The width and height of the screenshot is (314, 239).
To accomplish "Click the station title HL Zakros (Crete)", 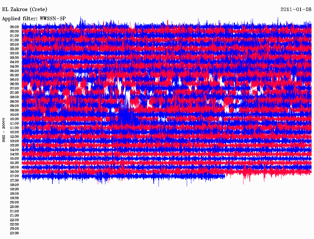I will click(x=25, y=9).
